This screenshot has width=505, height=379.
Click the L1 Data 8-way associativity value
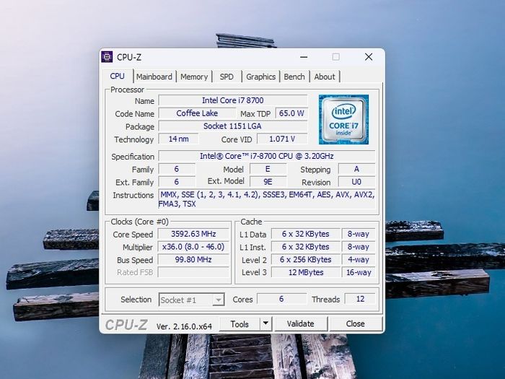click(x=359, y=234)
